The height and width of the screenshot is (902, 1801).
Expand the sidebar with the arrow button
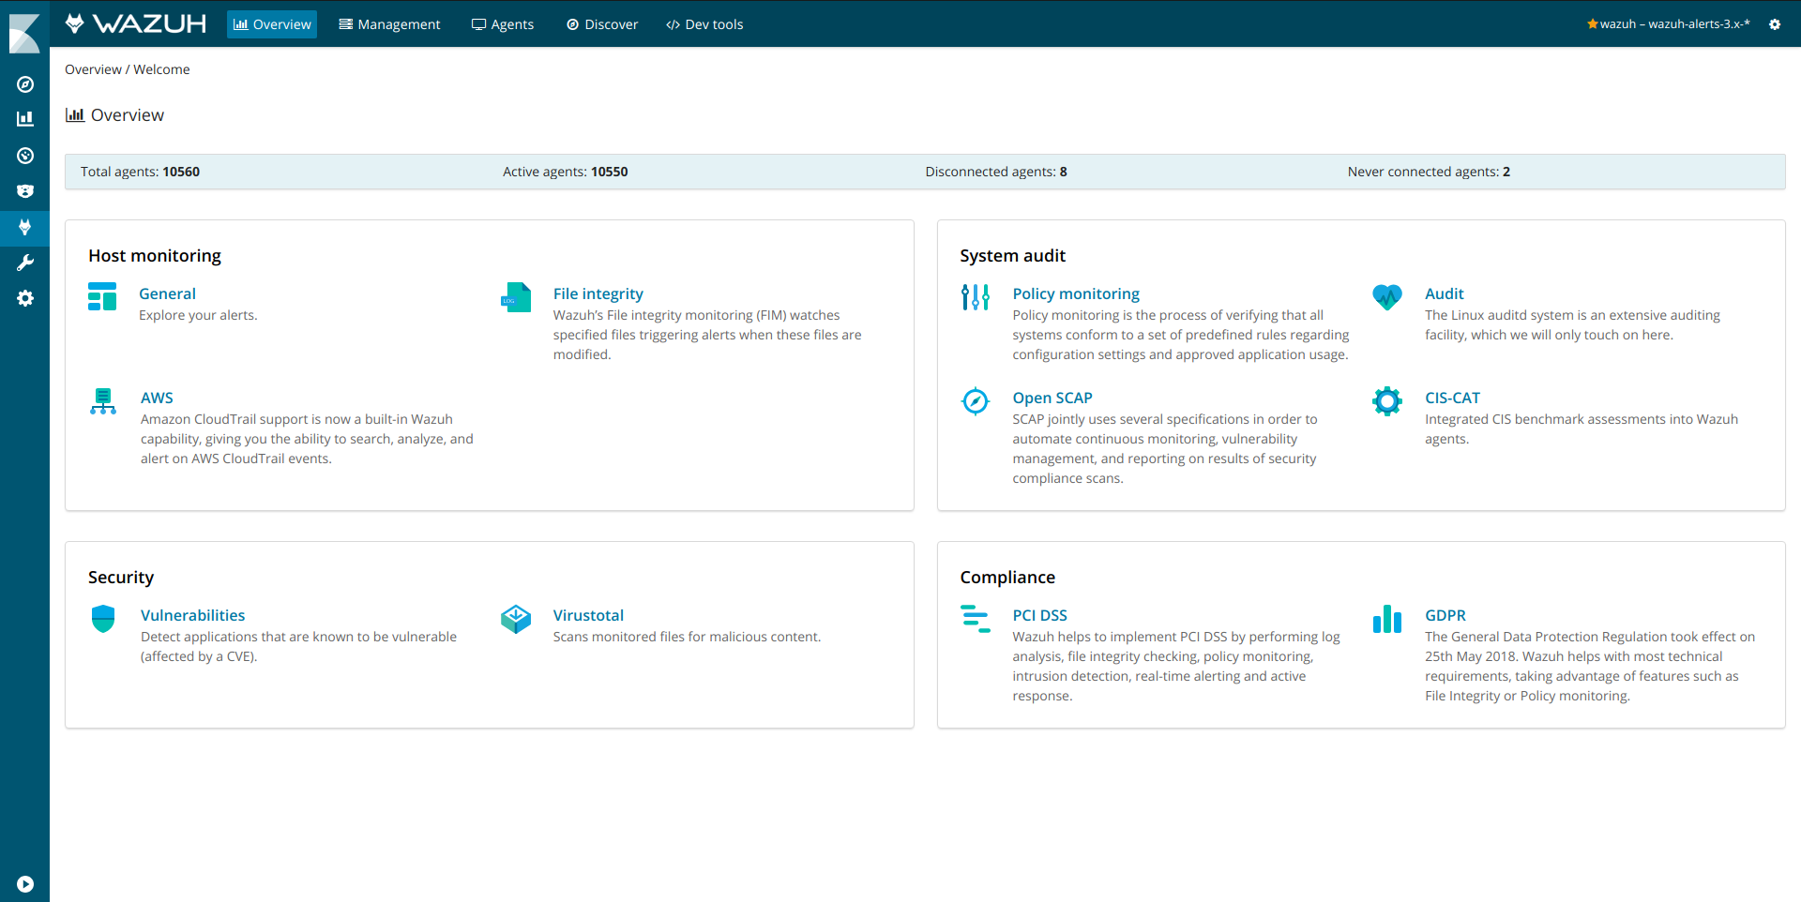click(x=25, y=884)
